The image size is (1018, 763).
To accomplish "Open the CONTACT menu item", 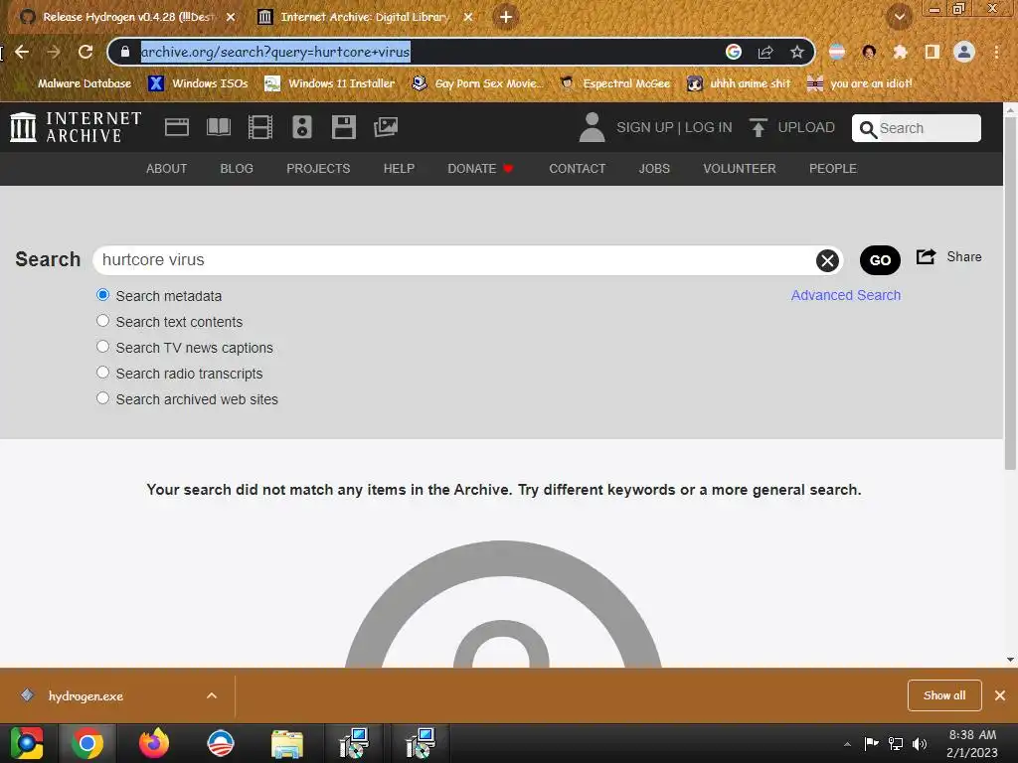I will tap(578, 169).
